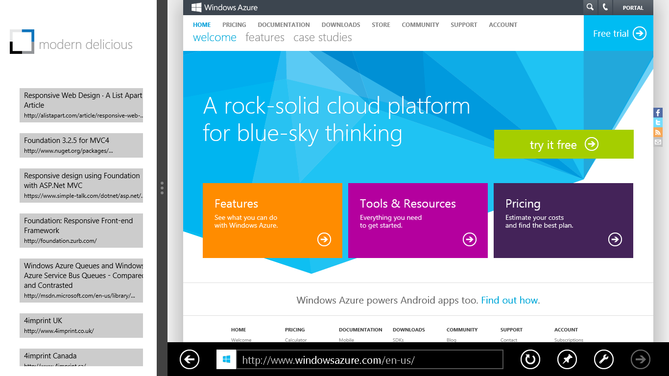Image resolution: width=669 pixels, height=376 pixels.
Task: Go back using the back arrow button
Action: click(190, 360)
